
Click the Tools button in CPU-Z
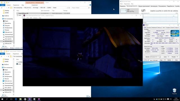(x=161, y=60)
